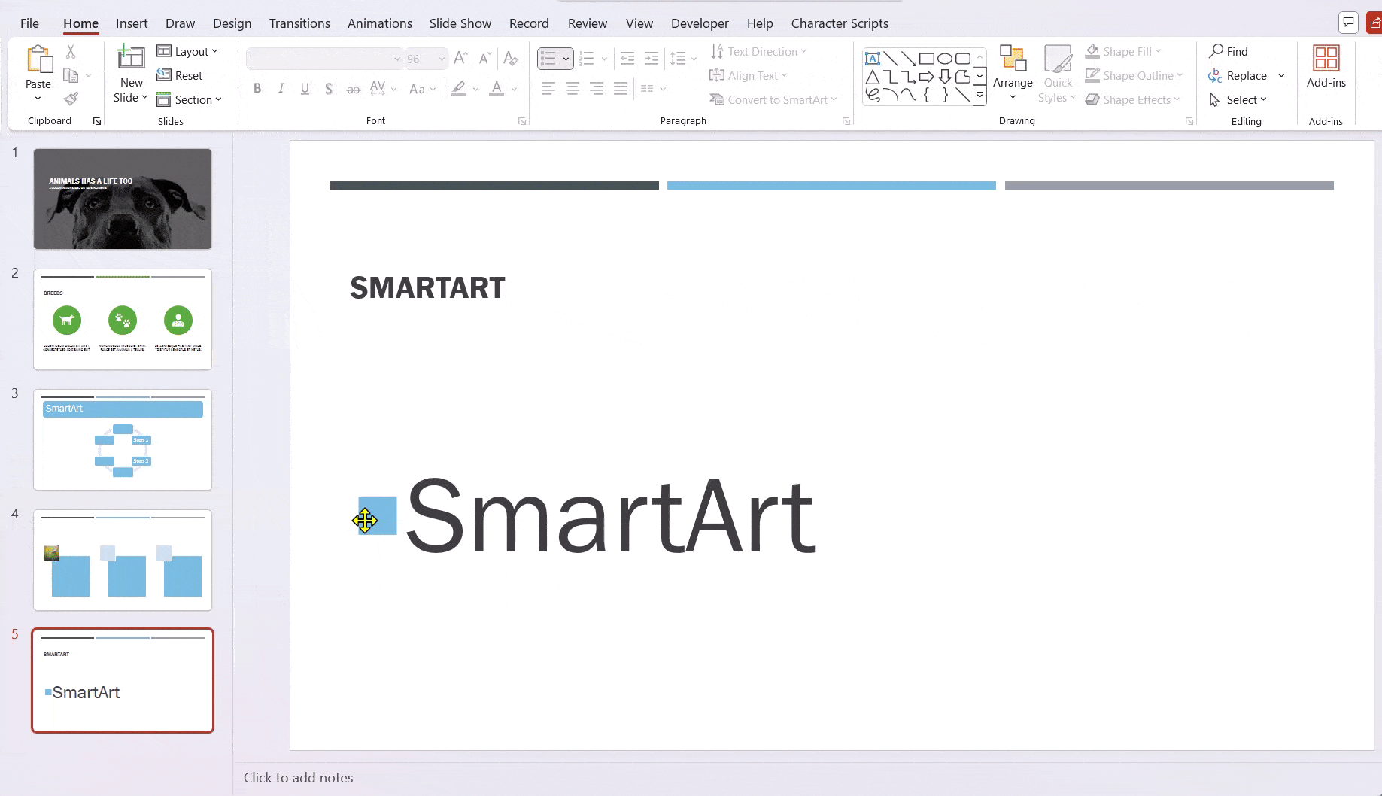Select the Format Painter tool
Viewport: 1382px width, 796px height.
[71, 99]
